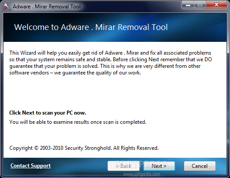Click the Next button to start scanning
The image size is (230, 178).
(x=159, y=166)
